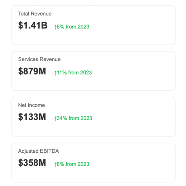Viewport: 186px width, 186px height.
Task: Open the Net Income card
Action: pos(93,117)
